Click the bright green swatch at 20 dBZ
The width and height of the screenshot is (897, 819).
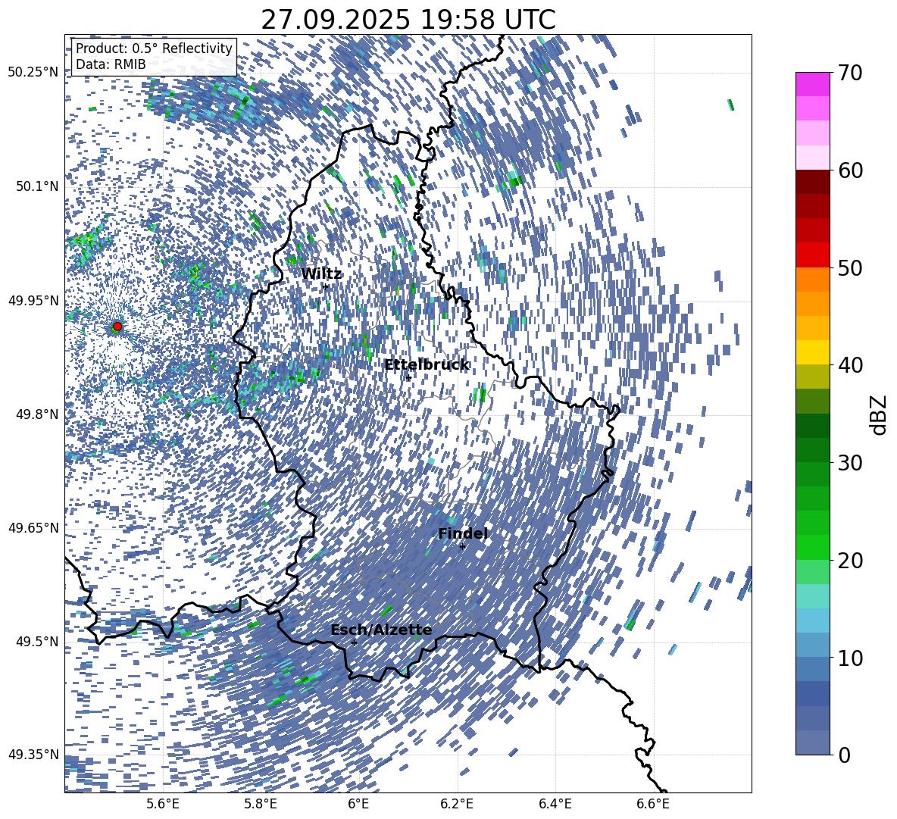[812, 547]
